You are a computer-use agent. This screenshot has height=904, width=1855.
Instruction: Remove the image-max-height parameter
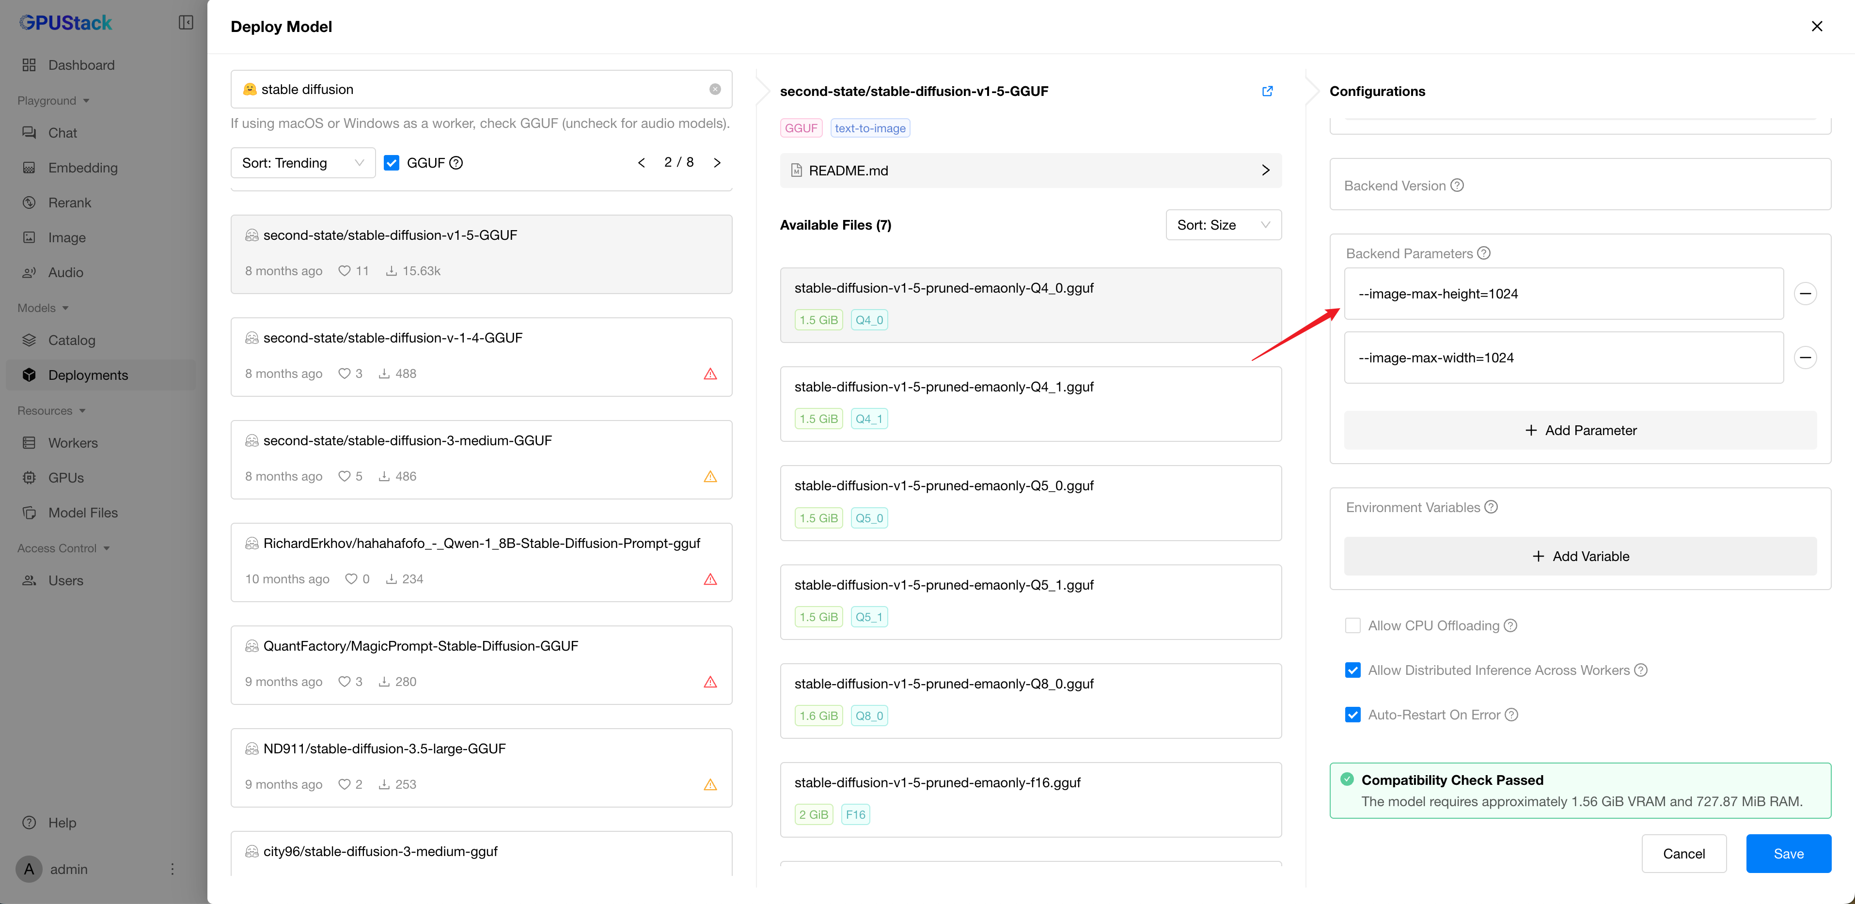point(1805,294)
